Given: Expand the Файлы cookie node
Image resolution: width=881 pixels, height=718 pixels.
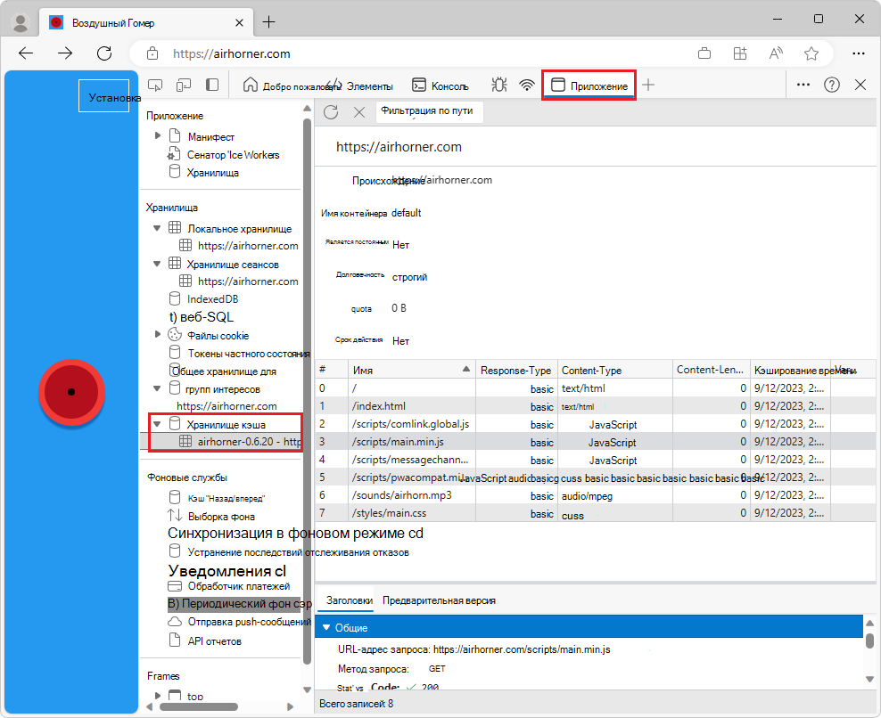Looking at the screenshot, I should coord(158,335).
